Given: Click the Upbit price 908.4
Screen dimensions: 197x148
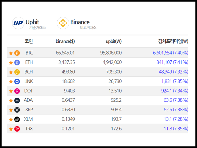Looking at the screenshot, I should pos(116,110).
